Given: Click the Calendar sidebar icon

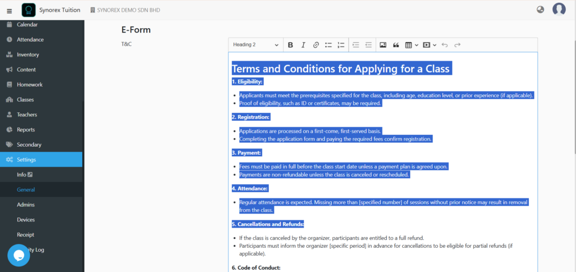Looking at the screenshot, I should 10,25.
